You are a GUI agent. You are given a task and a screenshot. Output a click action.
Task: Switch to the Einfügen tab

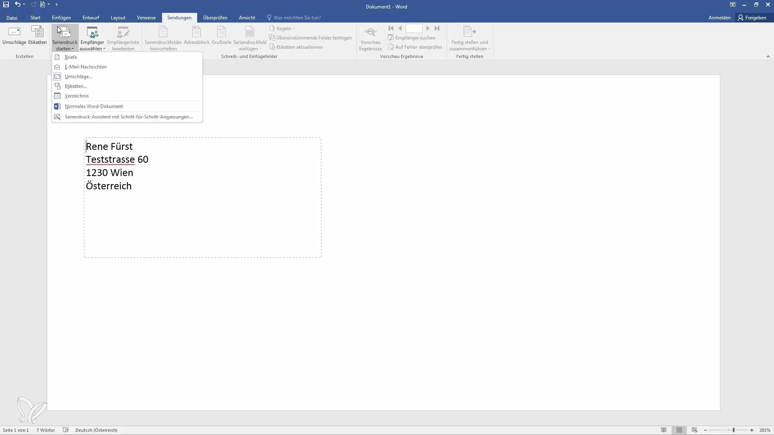pos(61,18)
